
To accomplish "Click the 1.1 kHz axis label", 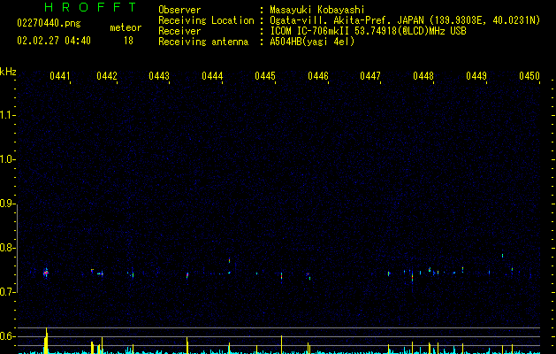I will pyautogui.click(x=7, y=115).
